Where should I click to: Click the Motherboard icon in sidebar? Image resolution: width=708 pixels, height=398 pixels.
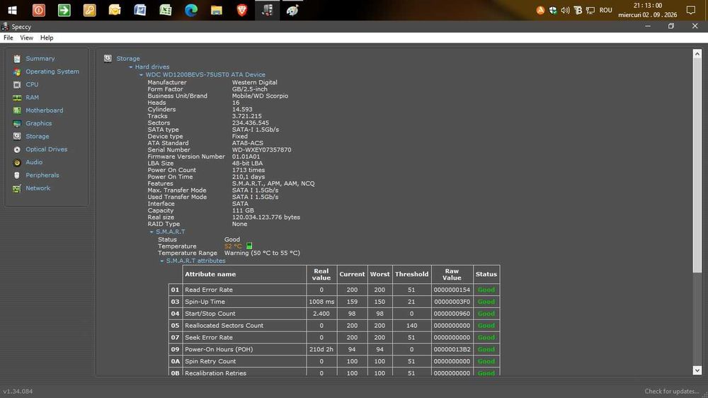click(17, 110)
